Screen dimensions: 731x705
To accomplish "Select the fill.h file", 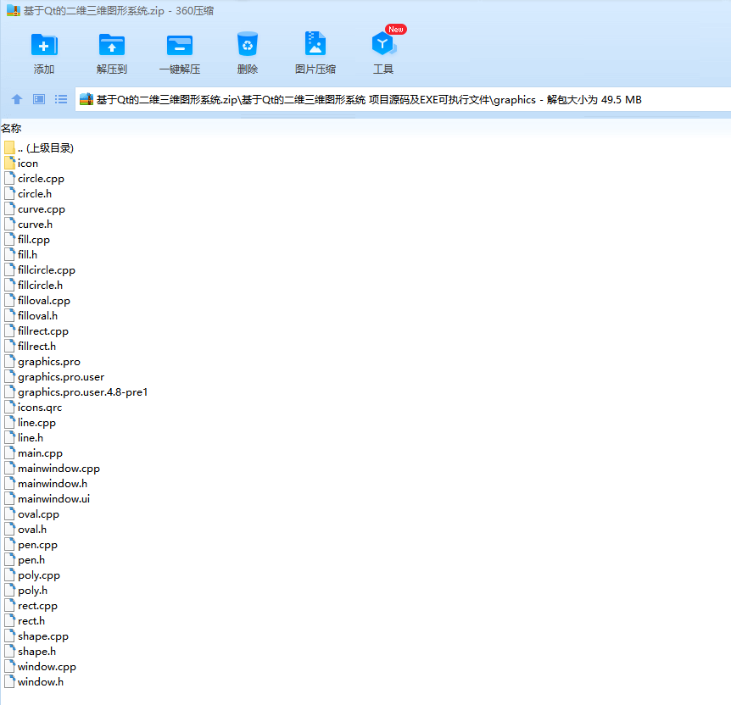I will (x=21, y=255).
